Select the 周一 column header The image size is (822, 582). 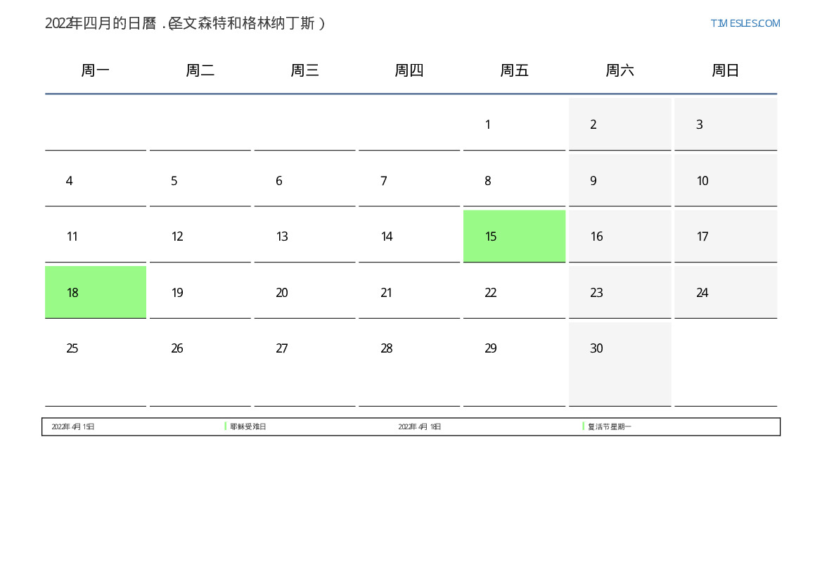pos(96,70)
